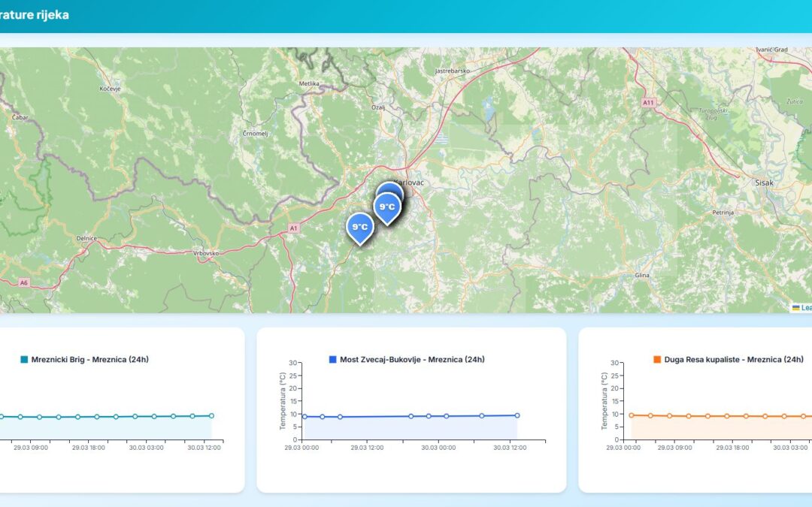The image size is (812, 507).
Task: Click the Jastrebarsko label on map
Action: tap(452, 71)
